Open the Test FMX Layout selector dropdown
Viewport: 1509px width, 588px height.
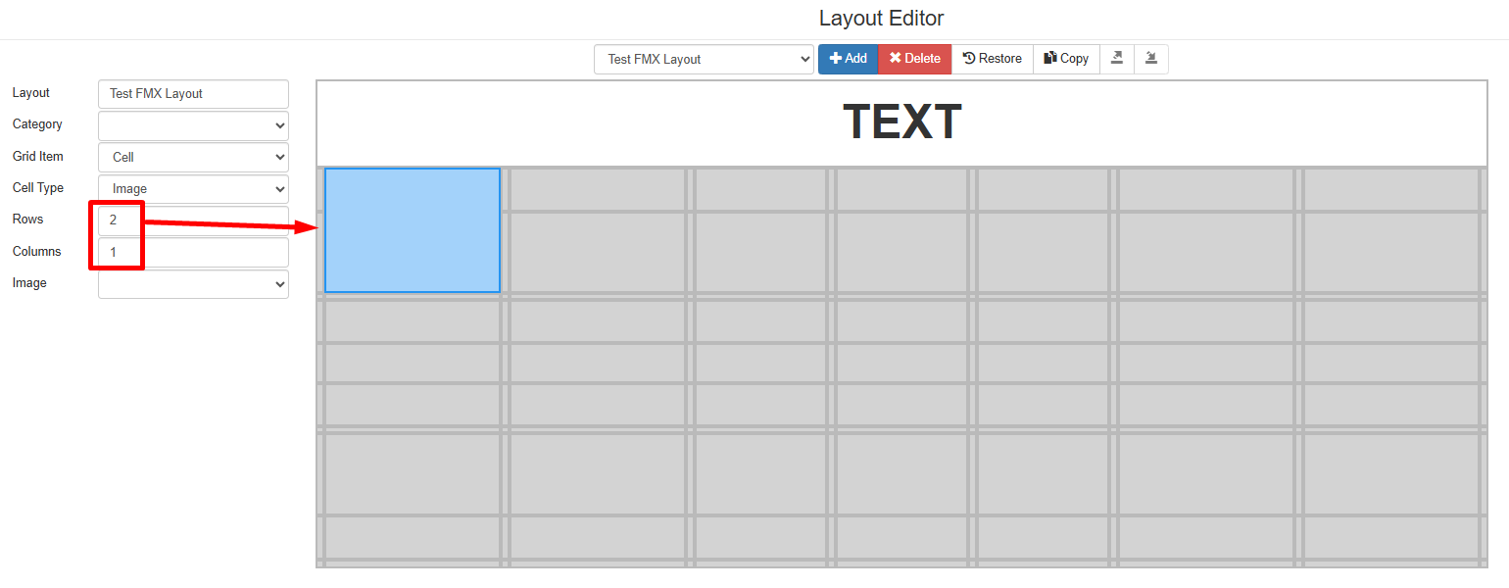pyautogui.click(x=704, y=59)
